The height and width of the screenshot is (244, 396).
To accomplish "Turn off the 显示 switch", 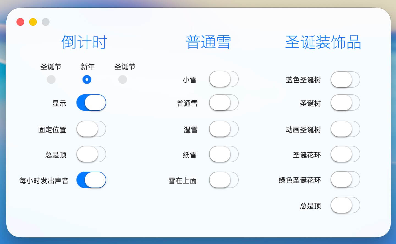I will tap(91, 103).
